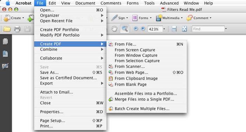The height and width of the screenshot is (132, 246).
Task: Click the zoom out minus button
Action: point(136,29)
